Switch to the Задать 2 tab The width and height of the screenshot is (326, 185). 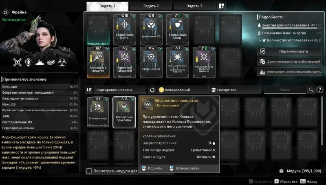point(151,6)
